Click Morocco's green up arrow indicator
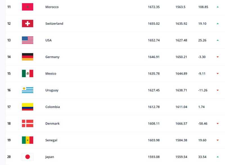Image resolution: width=225 pixels, height=165 pixels. tap(218, 7)
